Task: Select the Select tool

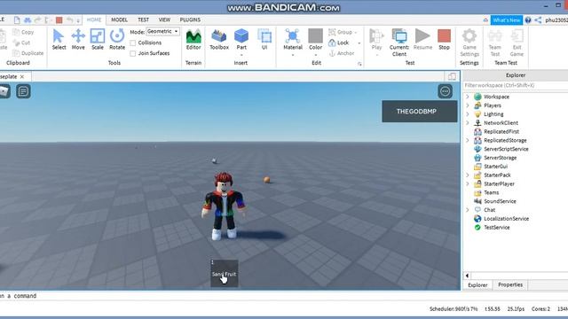Action: pyautogui.click(x=59, y=39)
